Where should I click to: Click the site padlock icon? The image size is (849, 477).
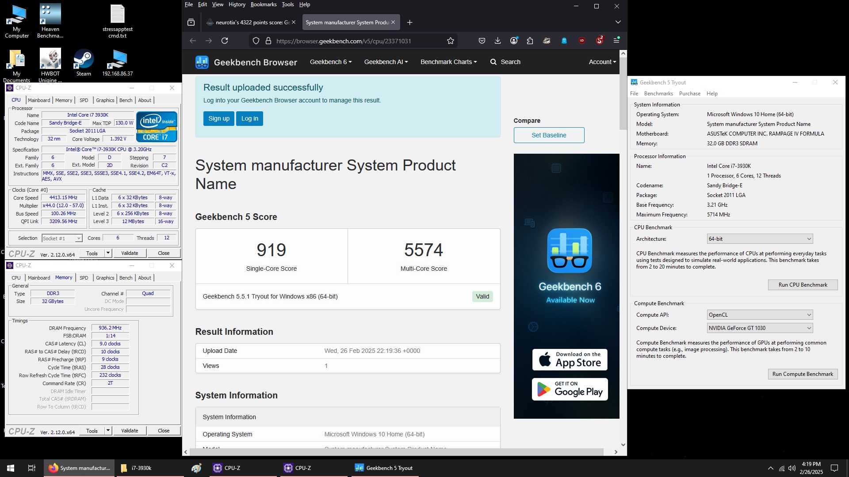pyautogui.click(x=268, y=41)
